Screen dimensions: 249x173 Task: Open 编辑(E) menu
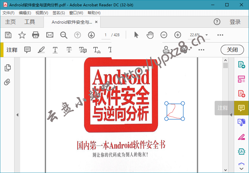click(25, 13)
